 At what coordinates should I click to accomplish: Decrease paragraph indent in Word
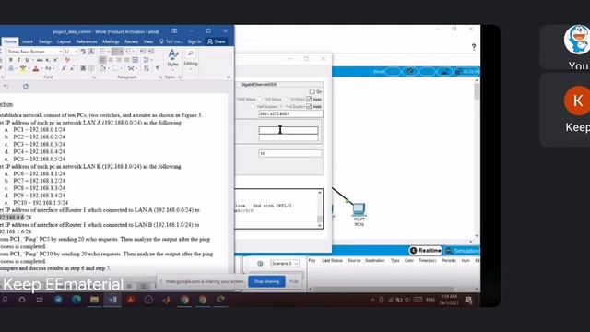click(143, 52)
